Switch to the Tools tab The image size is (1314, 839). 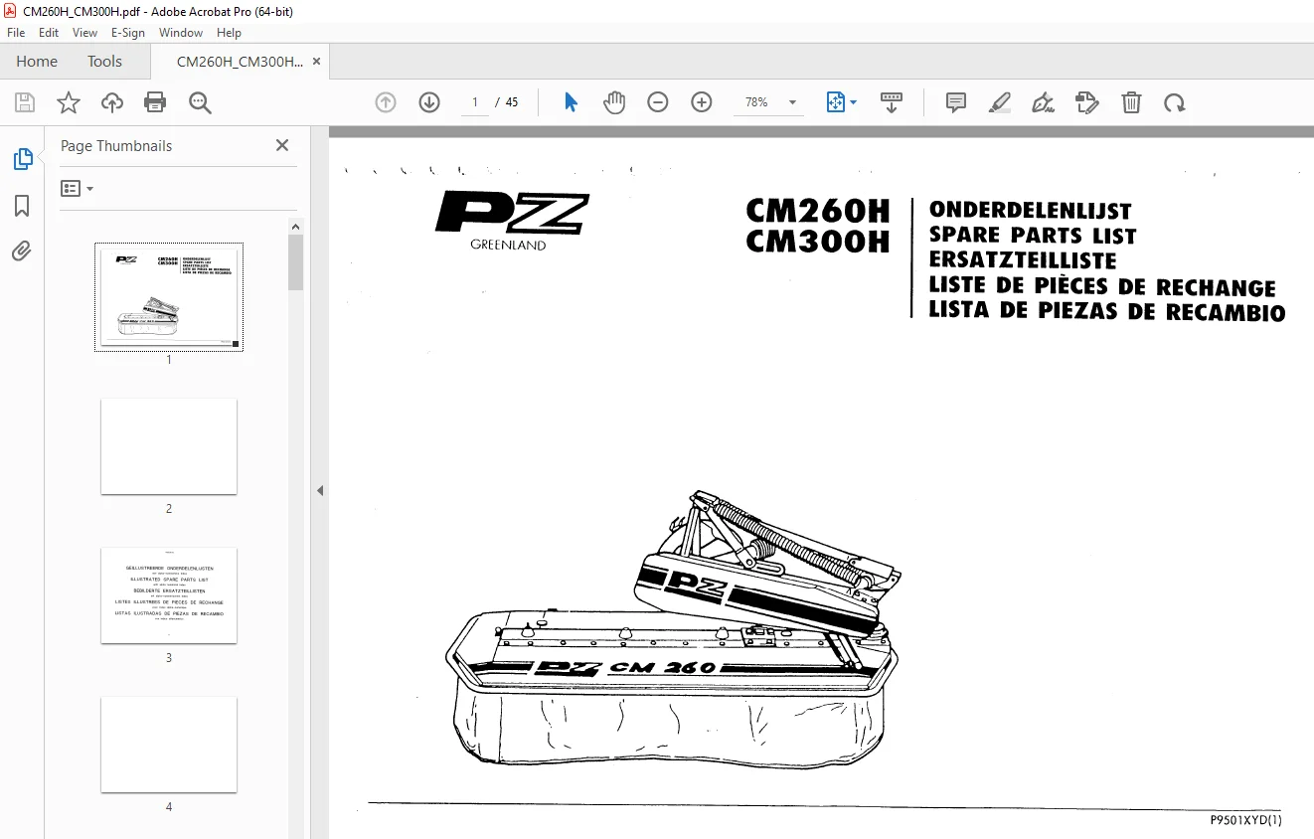[104, 62]
